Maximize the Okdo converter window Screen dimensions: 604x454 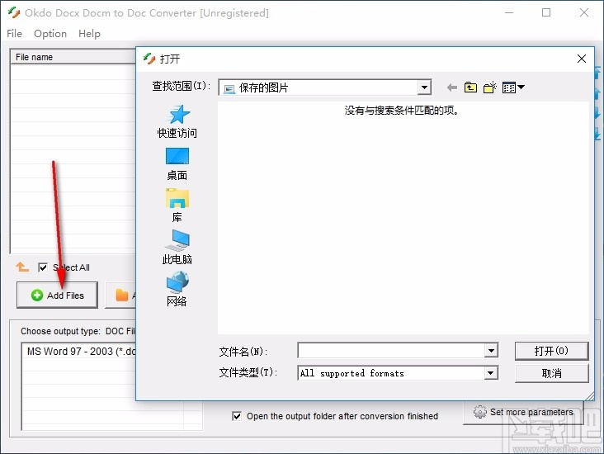click(546, 12)
